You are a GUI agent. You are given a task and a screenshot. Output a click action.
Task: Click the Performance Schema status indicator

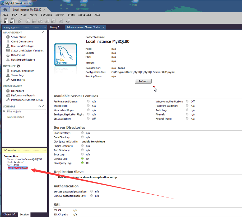(88, 101)
